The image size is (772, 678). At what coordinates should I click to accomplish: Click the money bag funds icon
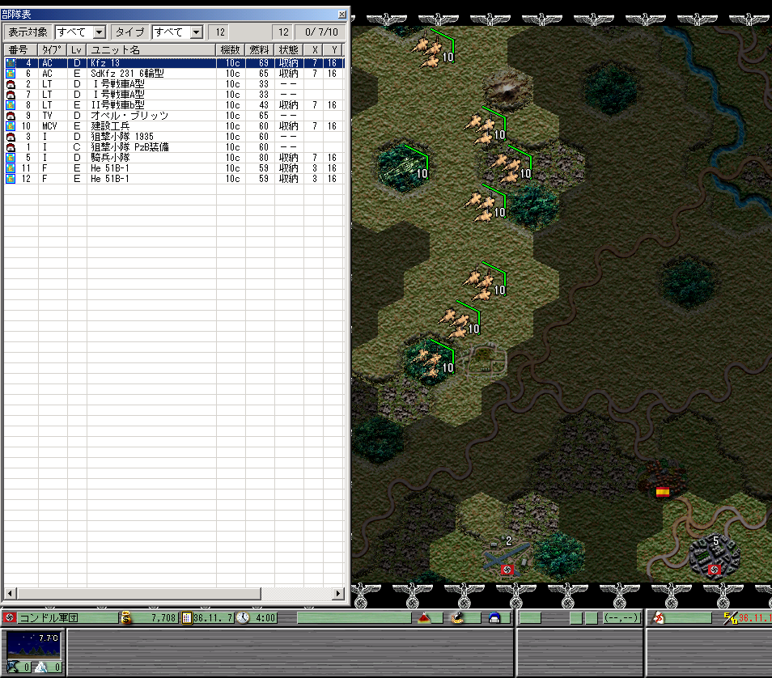pyautogui.click(x=126, y=617)
